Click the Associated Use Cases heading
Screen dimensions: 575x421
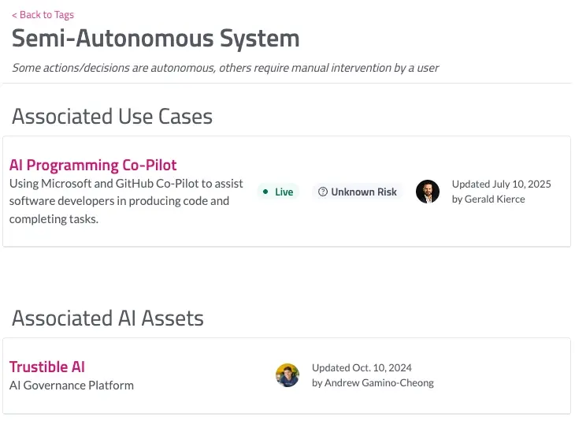112,117
